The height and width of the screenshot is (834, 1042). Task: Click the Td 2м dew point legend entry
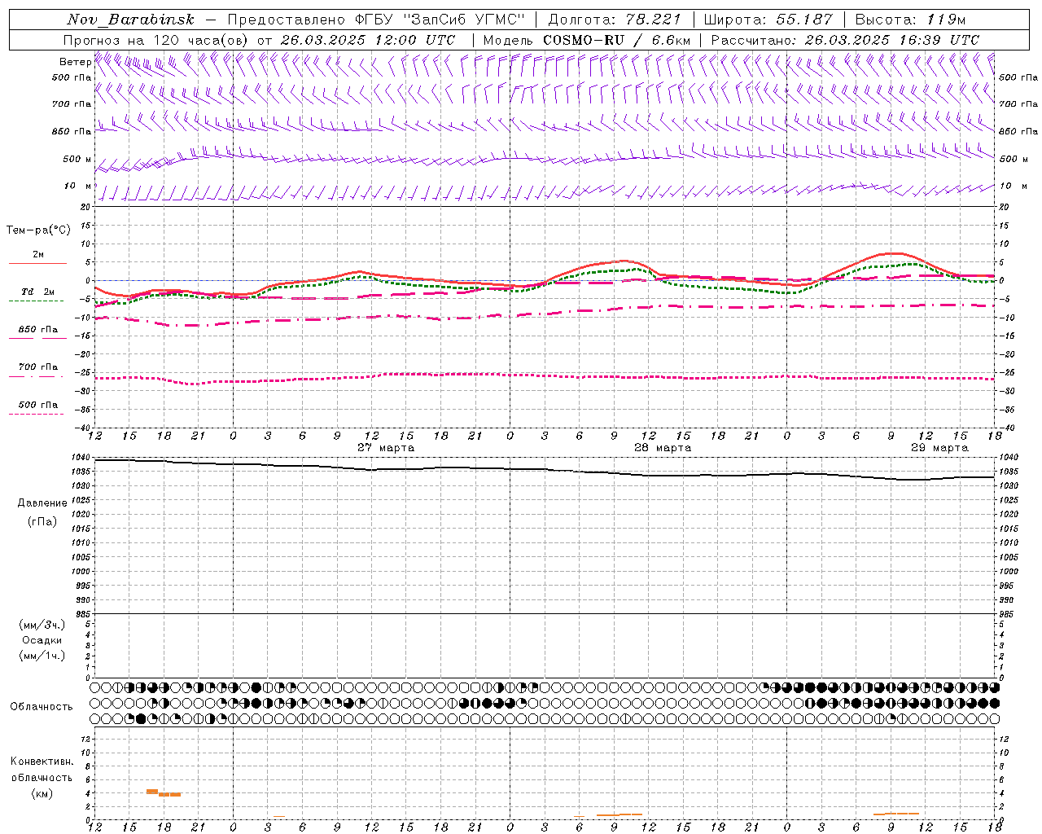click(x=37, y=292)
